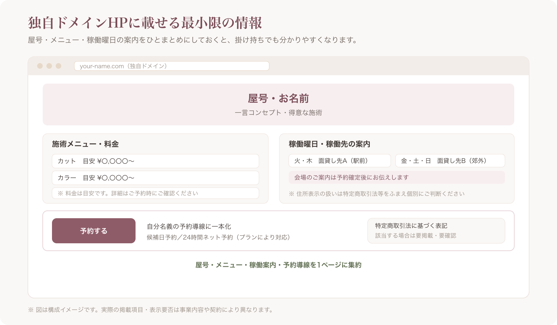Click the 図は構成イメージです disclaimer

pos(150,310)
